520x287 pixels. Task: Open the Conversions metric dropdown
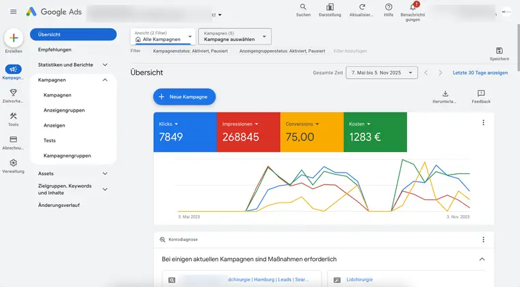[x=302, y=124]
